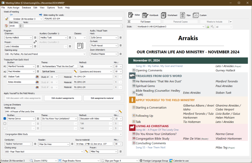Open the File menu
This screenshot has height=163, width=252.
coord(3,8)
